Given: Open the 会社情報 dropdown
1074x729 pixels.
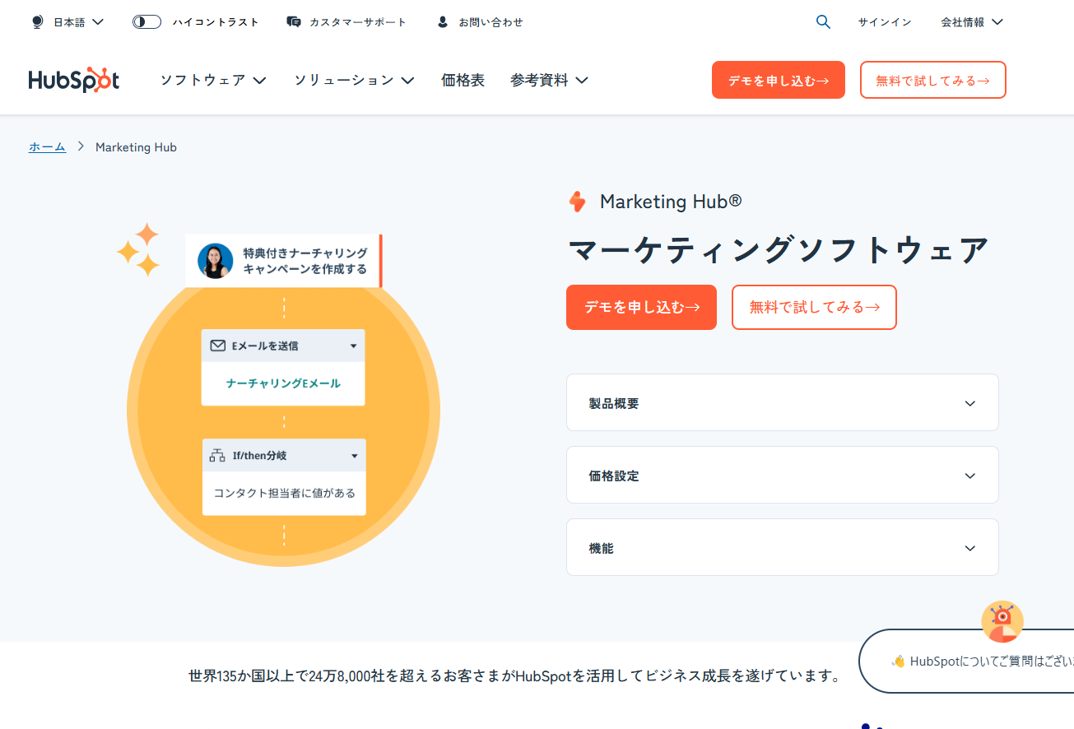Looking at the screenshot, I should click(x=972, y=22).
